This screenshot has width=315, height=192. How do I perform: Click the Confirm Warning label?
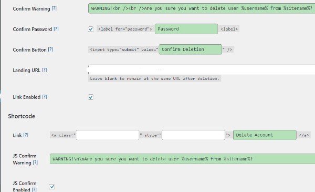point(31,8)
